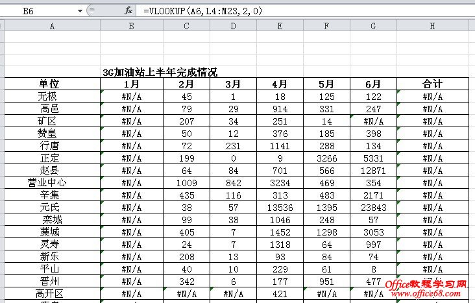Click the 6月 header cell

coord(373,84)
